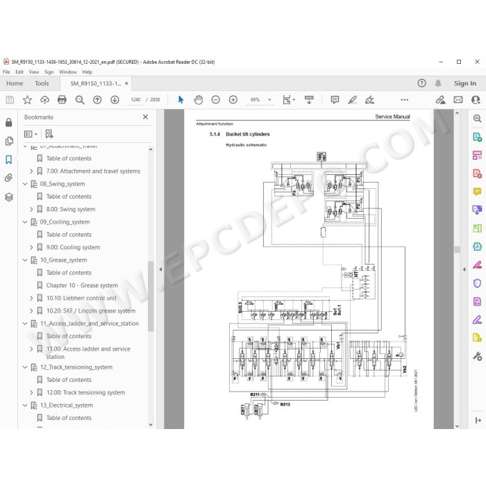Collapse the 08_Swing_system bookmark
This screenshot has width=486, height=486.
(25, 184)
